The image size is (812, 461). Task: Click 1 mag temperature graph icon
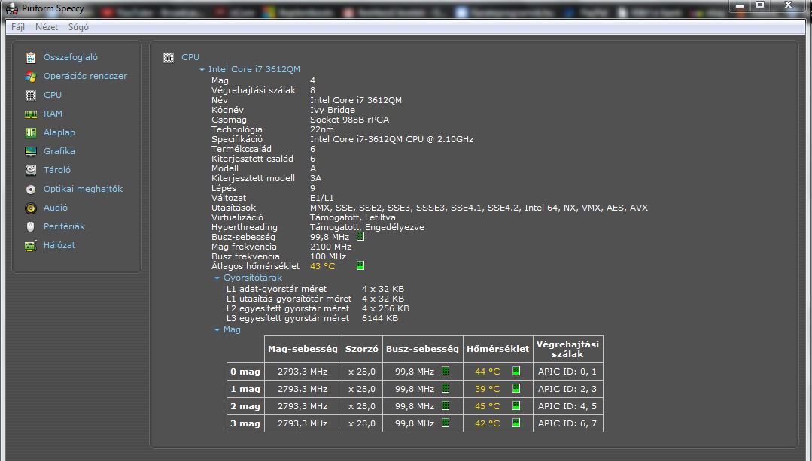tap(515, 388)
